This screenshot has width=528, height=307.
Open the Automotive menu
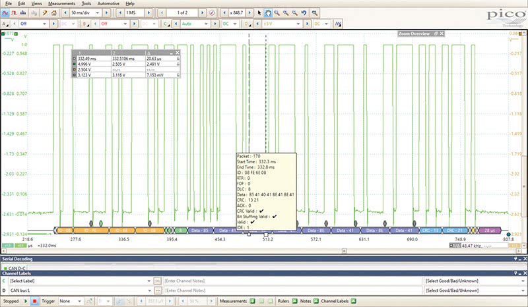tap(108, 3)
